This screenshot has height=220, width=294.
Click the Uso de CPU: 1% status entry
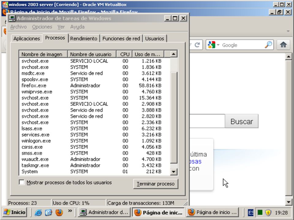(x=79, y=203)
